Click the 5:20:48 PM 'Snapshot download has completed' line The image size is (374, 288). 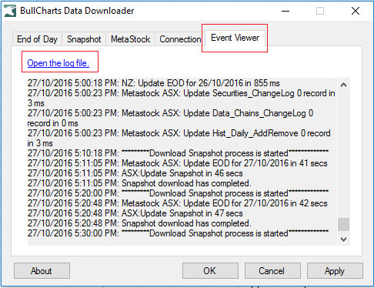point(139,223)
